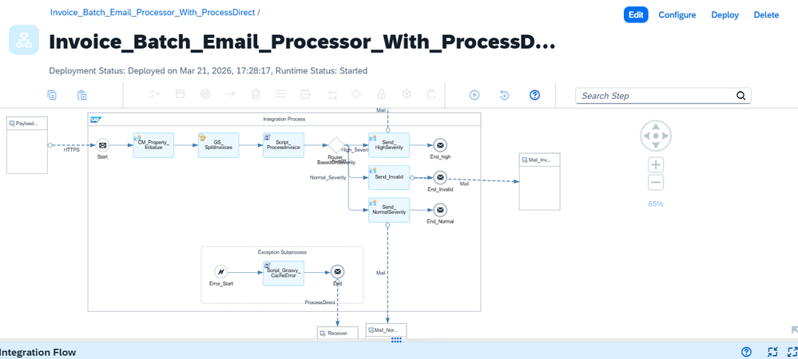Pan canvas left with navigator arrow
Viewport: 798px width, 359px height.
point(645,136)
